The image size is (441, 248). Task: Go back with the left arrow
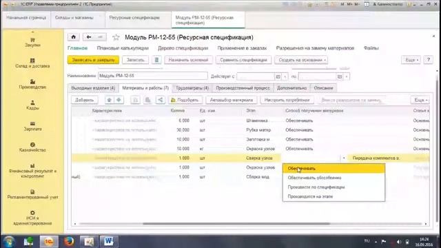pos(89,37)
